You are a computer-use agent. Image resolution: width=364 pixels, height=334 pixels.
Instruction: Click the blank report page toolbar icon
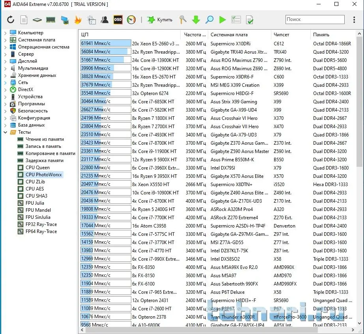click(x=24, y=20)
